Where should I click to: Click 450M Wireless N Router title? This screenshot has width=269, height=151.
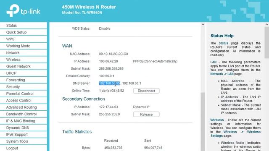pos(89,7)
